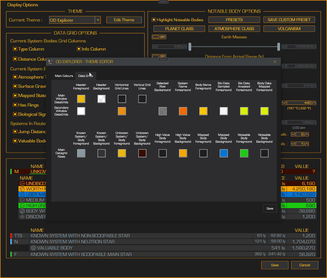Pick the Unknown System/Body Background swatch
This screenshot has height=278, width=327.
pyautogui.click(x=142, y=153)
